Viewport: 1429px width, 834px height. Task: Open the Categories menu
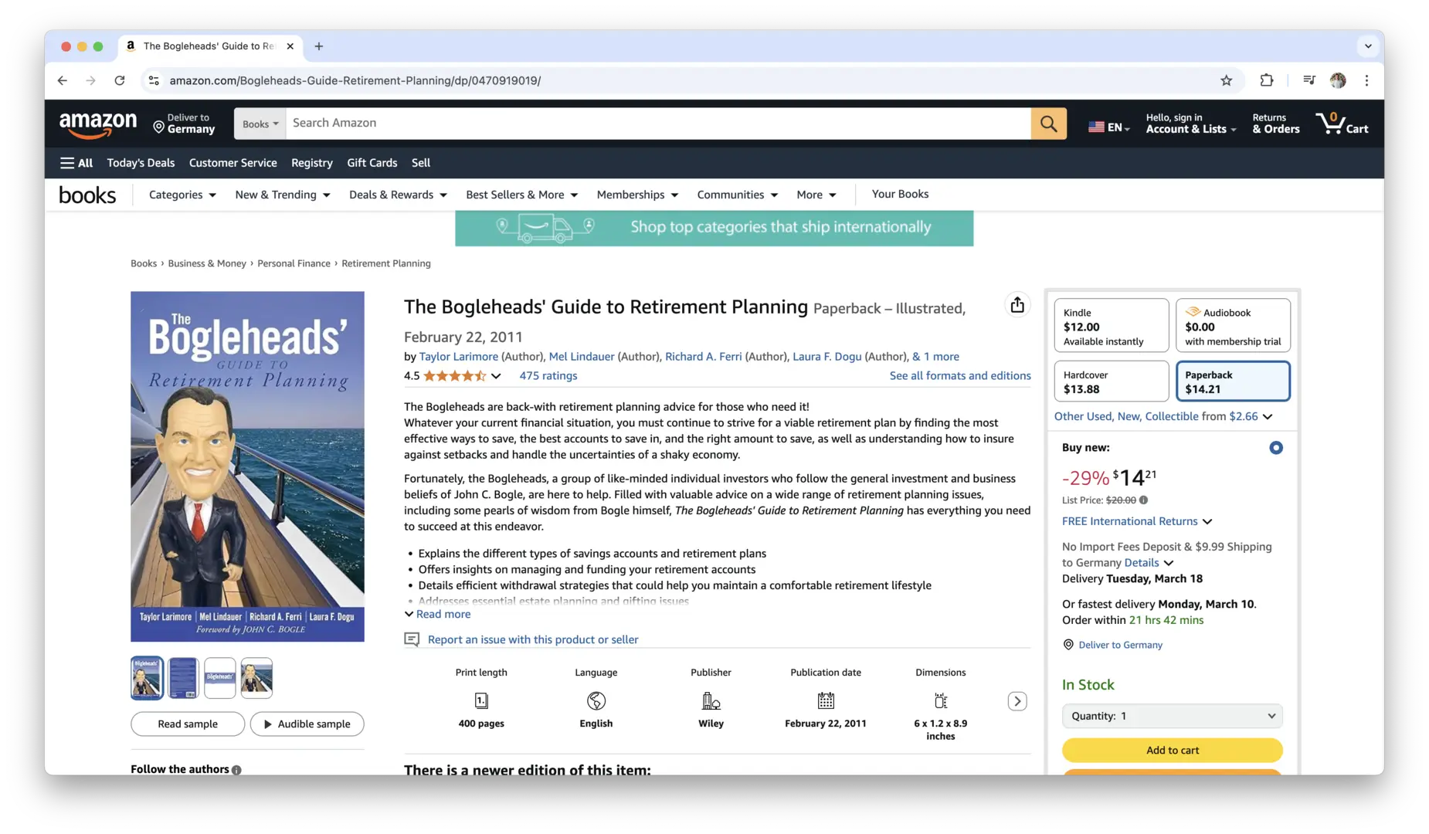(182, 195)
